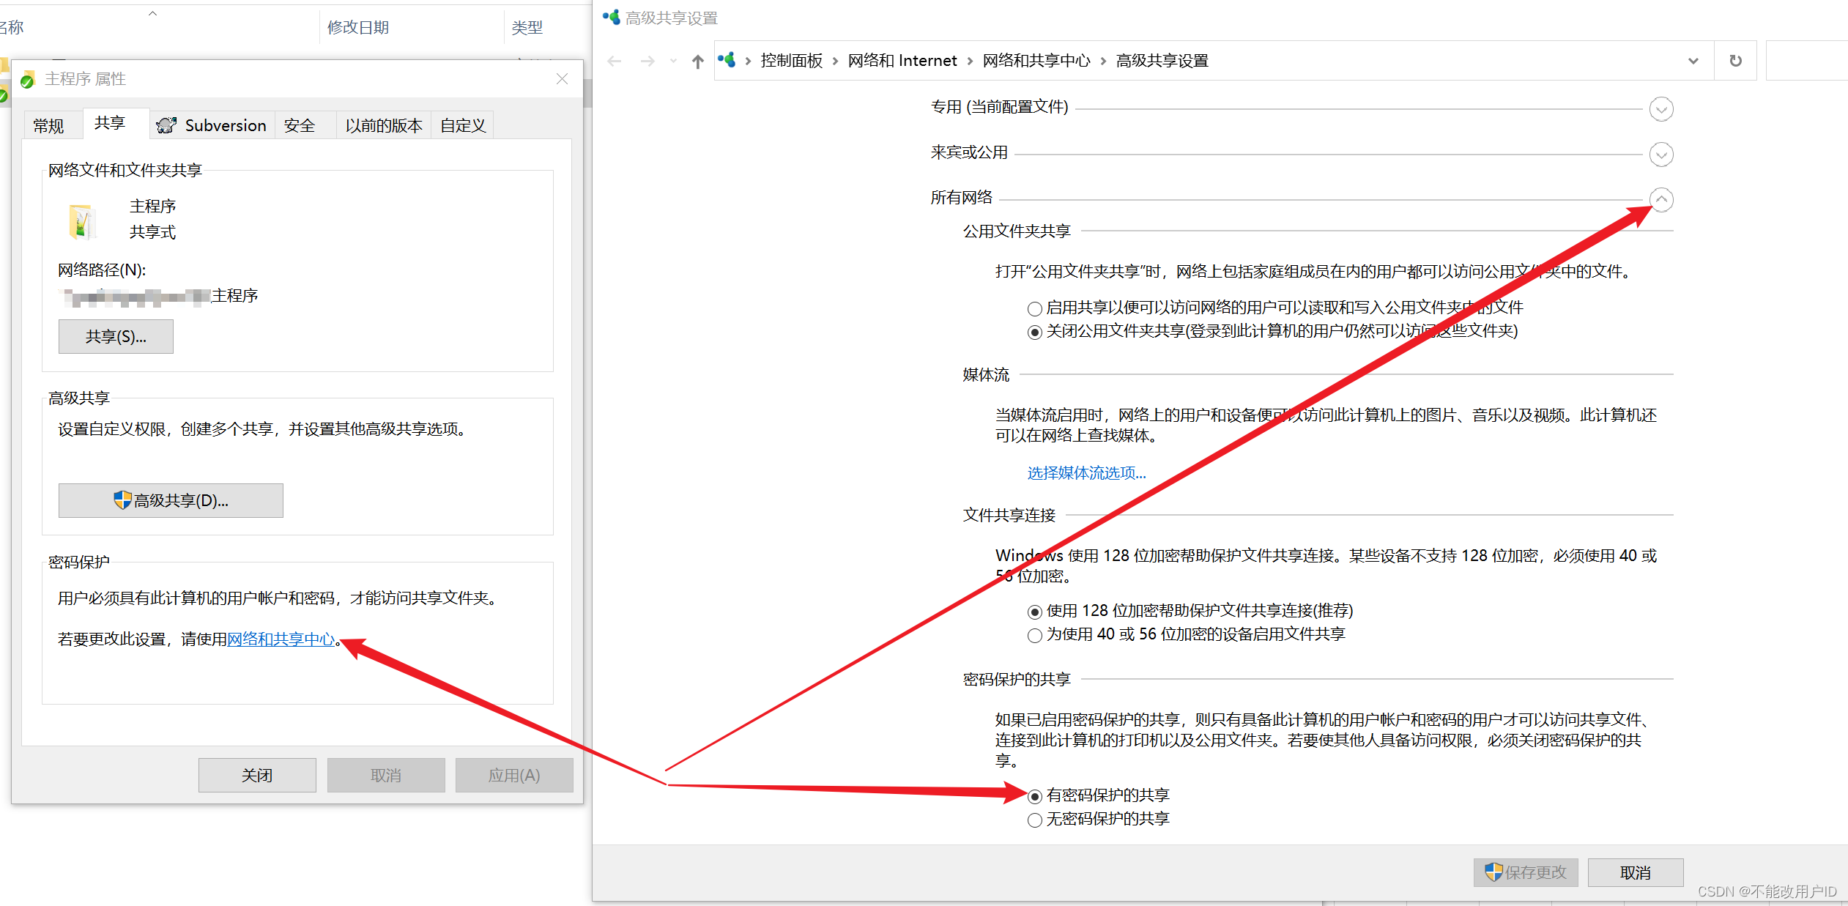Click network icon in address bar

[727, 60]
